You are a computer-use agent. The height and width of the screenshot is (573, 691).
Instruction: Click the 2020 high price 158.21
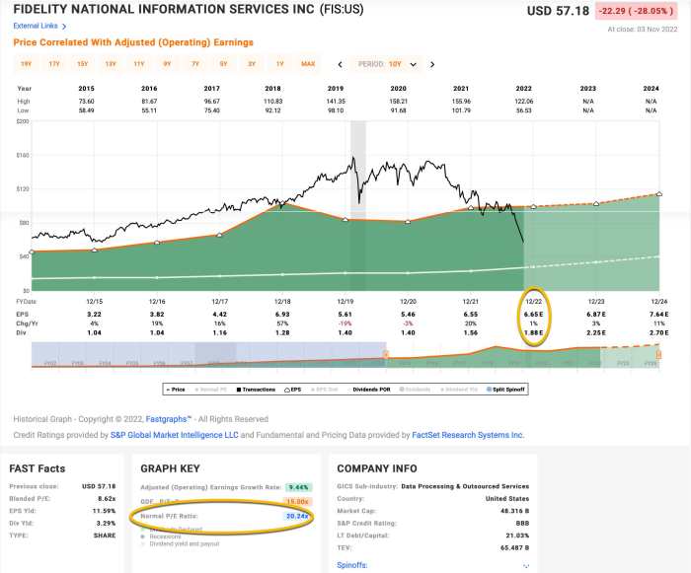click(x=399, y=102)
